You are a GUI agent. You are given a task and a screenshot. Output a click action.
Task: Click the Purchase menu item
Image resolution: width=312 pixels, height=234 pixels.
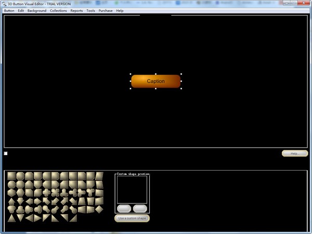[106, 10]
